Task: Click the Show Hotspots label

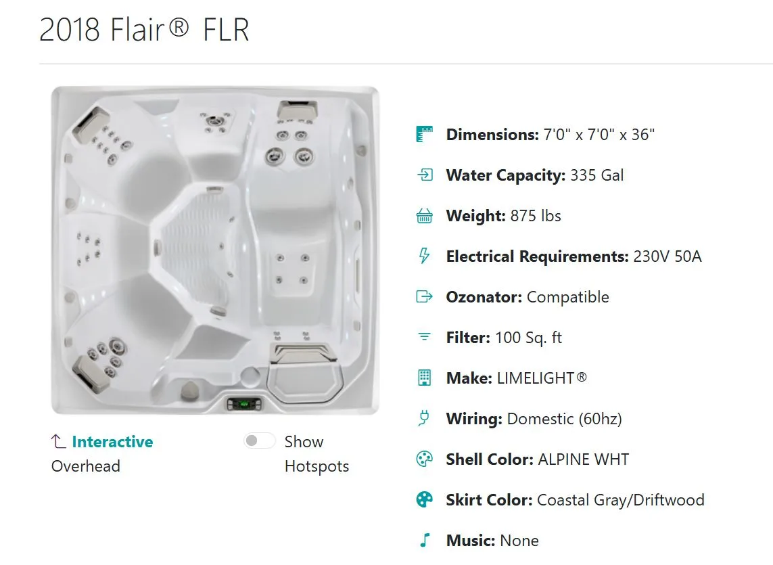Action: tap(317, 453)
